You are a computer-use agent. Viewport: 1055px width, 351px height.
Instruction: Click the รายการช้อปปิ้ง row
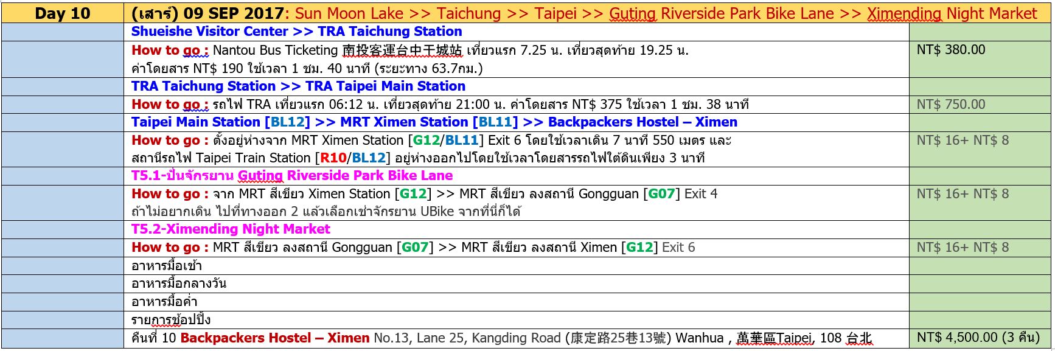coord(517,320)
